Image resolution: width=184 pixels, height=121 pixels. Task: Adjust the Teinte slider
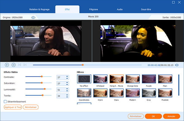pyautogui.click(x=39, y=95)
